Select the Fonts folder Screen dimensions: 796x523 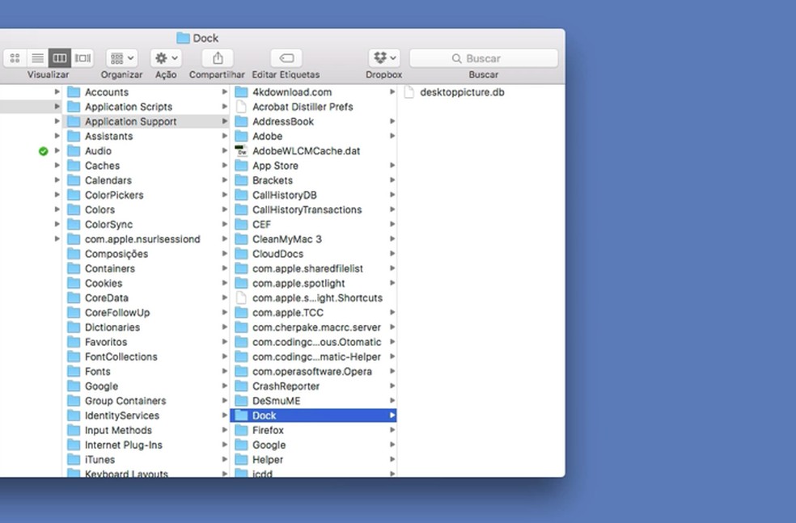coord(147,371)
